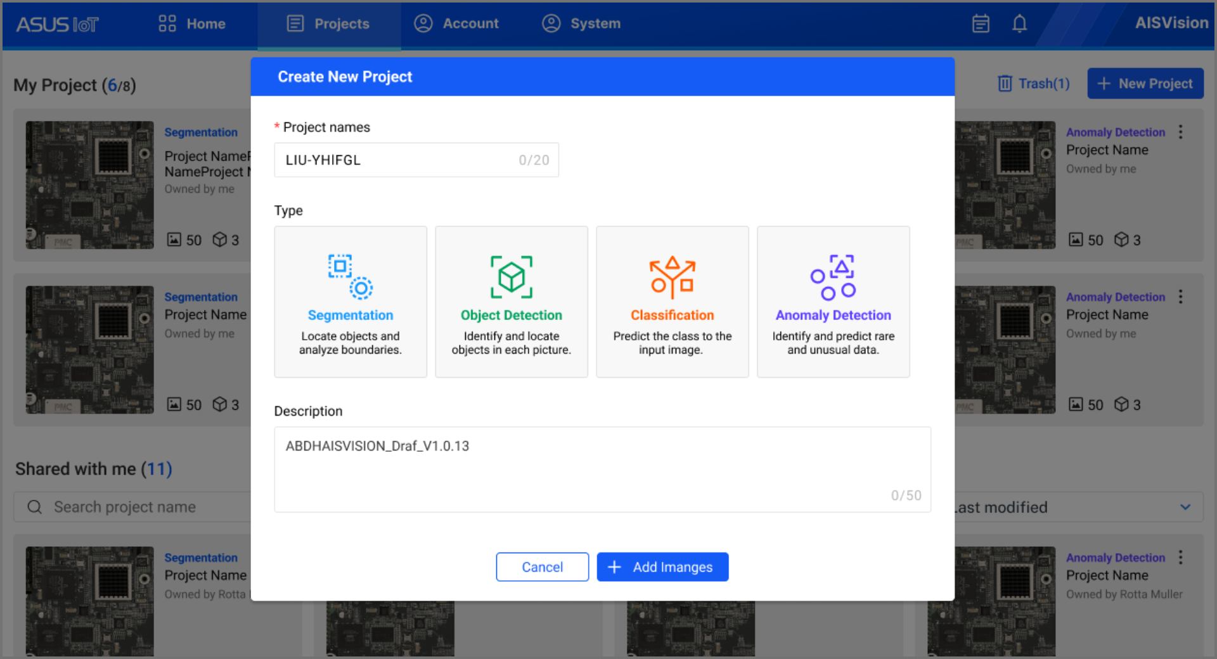1217x659 pixels.
Task: Select the Classification project type icon
Action: [672, 277]
